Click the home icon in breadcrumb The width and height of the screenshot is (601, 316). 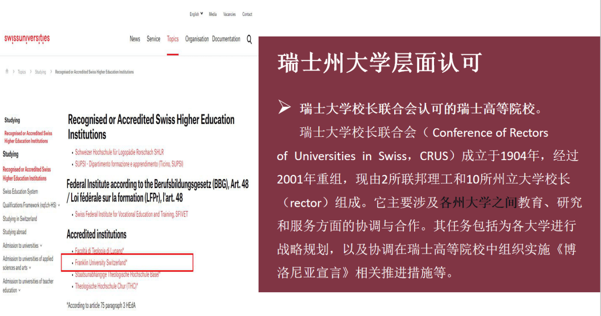(7, 72)
